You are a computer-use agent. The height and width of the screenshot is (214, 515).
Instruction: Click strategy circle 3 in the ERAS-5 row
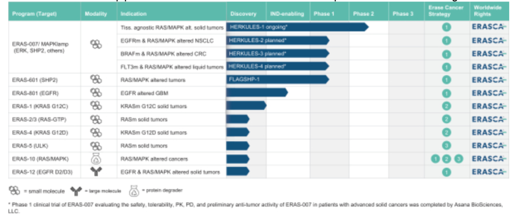[446, 146]
